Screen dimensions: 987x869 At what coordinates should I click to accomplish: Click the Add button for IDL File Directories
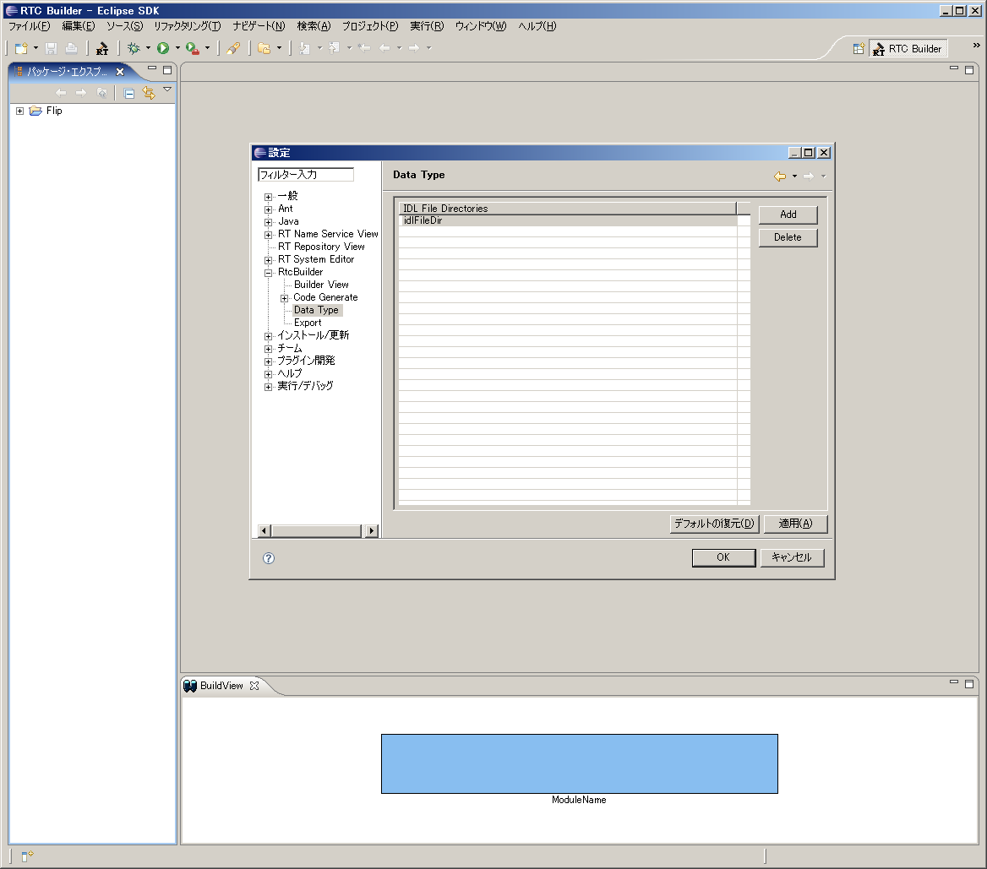787,215
